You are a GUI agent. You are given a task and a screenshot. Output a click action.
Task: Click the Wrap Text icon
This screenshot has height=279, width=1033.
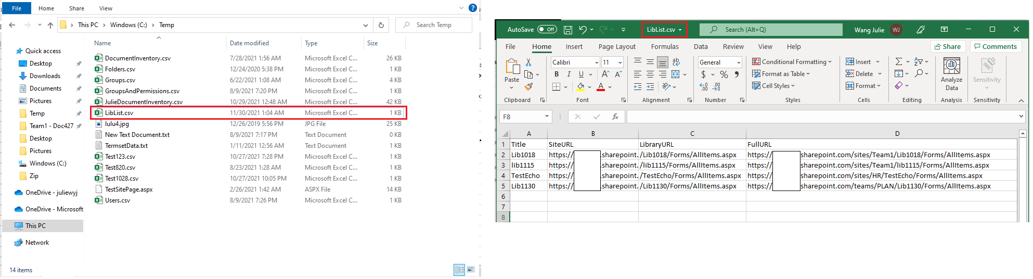click(675, 62)
